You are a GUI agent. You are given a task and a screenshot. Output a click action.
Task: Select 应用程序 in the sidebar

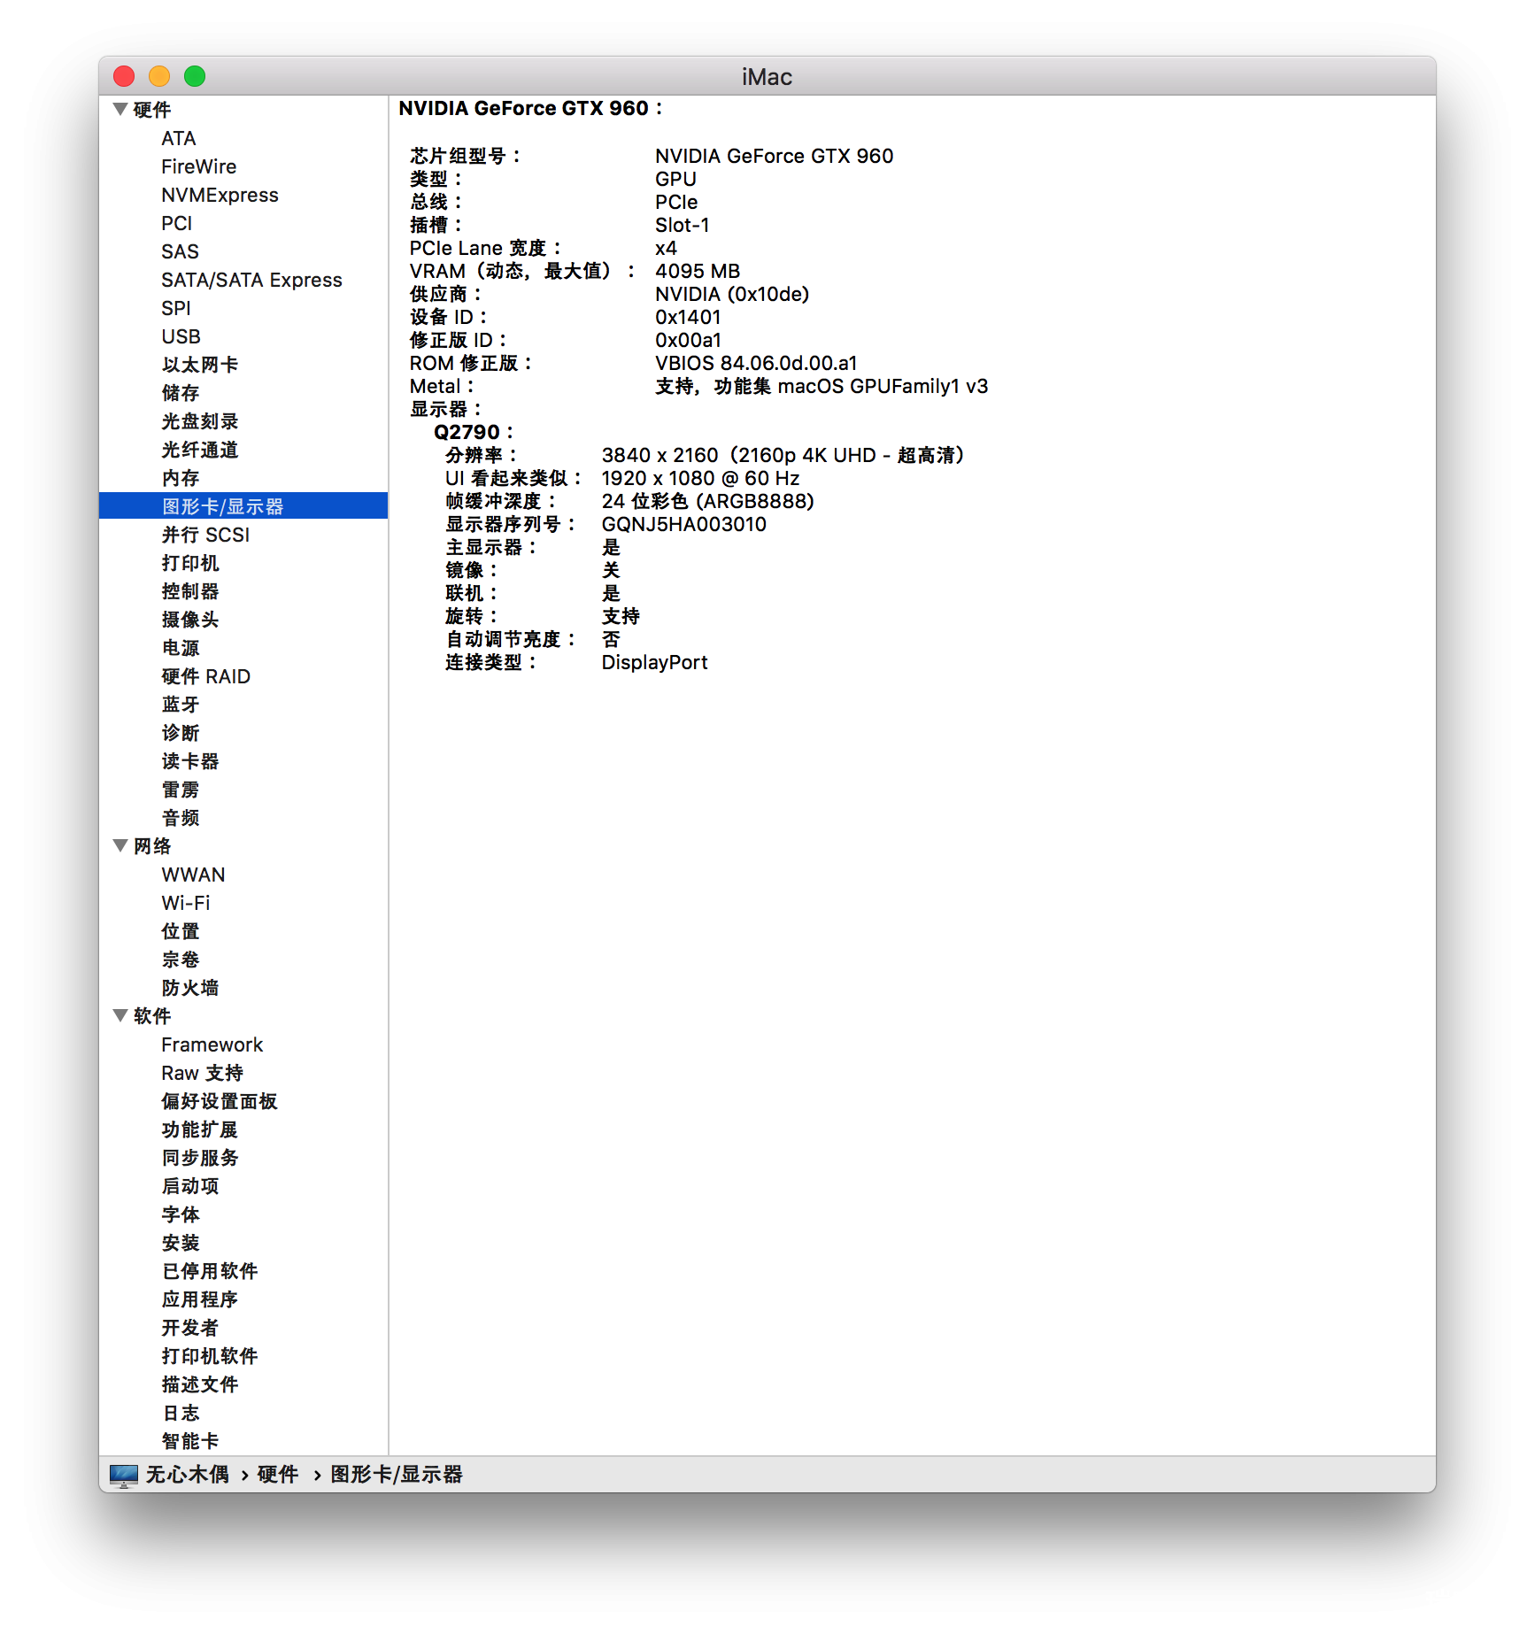200,1299
